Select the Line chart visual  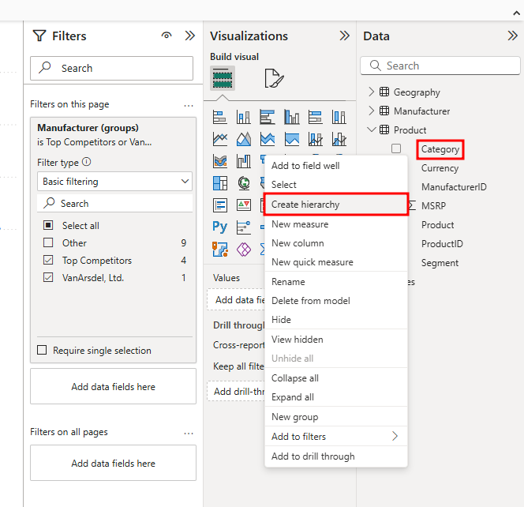(220, 139)
